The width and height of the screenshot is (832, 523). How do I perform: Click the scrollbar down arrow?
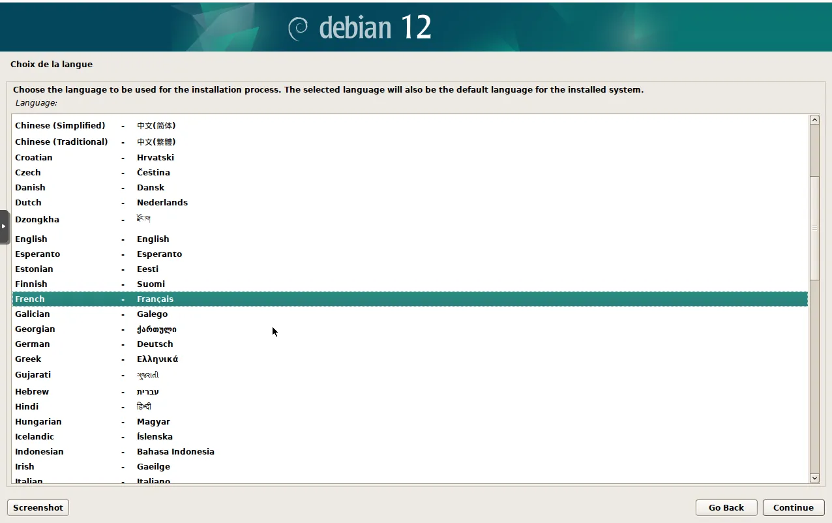[x=814, y=478]
